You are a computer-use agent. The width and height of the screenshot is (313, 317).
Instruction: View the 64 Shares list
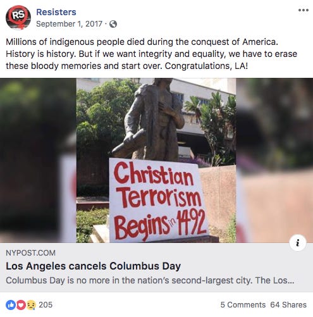click(288, 305)
